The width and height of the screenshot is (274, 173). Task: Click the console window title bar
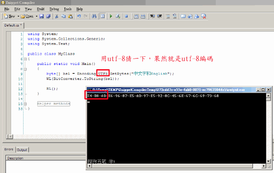tap(171, 89)
